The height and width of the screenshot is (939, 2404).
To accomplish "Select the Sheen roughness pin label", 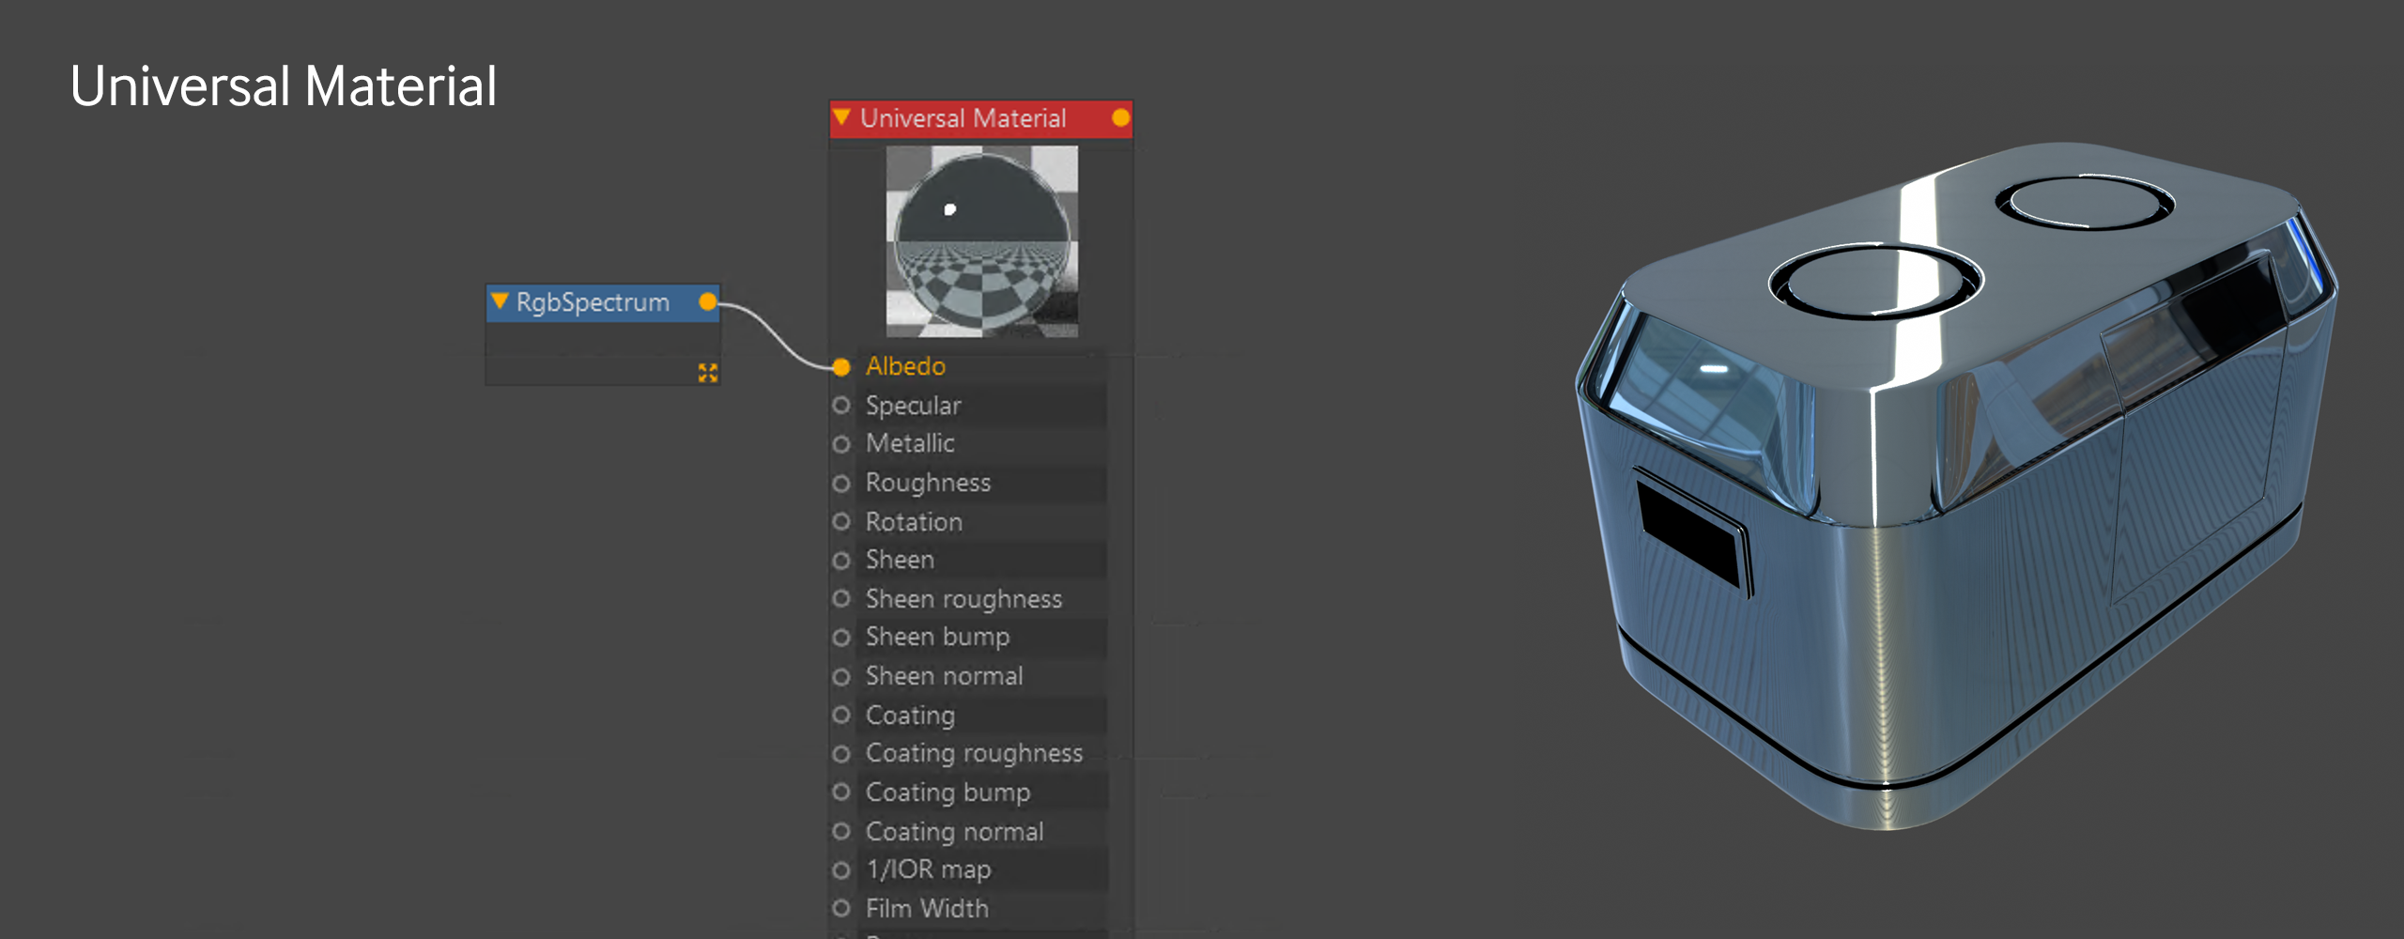I will (x=963, y=599).
